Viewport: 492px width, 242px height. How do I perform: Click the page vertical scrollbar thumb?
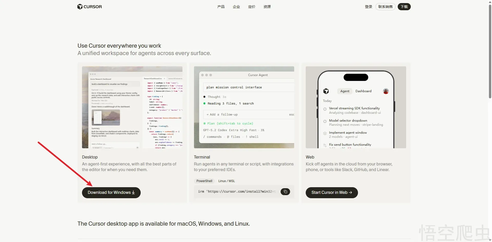click(490, 51)
